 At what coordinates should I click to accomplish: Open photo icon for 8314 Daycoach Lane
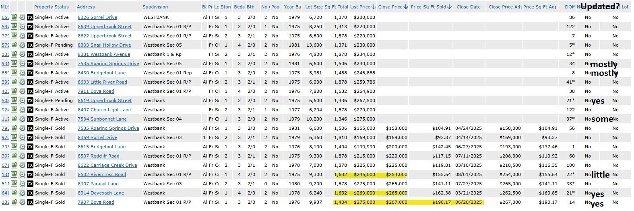[14, 193]
